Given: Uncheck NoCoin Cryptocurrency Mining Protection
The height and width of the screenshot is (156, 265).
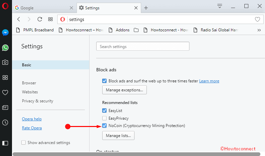Looking at the screenshot, I should [104, 126].
